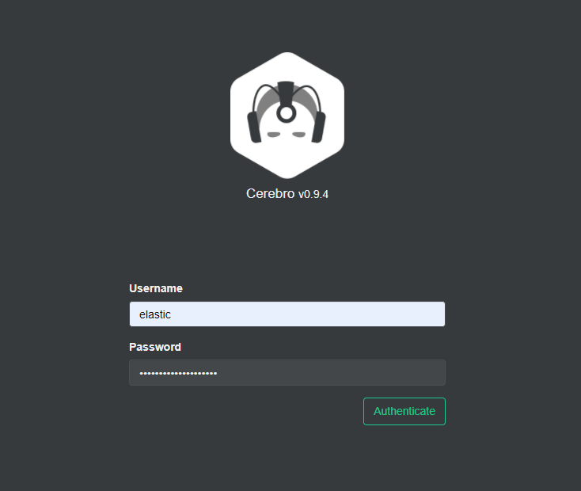Click the dark top connector of logo headset

pos(286,92)
